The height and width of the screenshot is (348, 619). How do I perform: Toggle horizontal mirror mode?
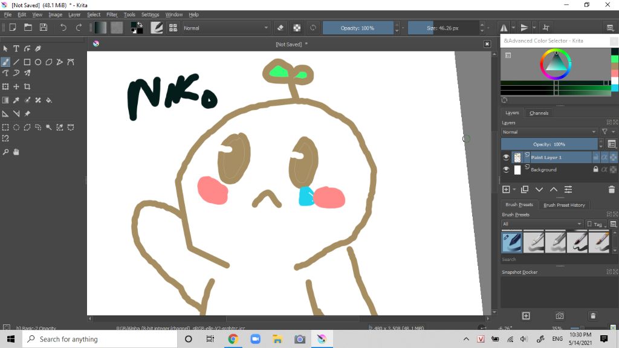click(x=504, y=28)
